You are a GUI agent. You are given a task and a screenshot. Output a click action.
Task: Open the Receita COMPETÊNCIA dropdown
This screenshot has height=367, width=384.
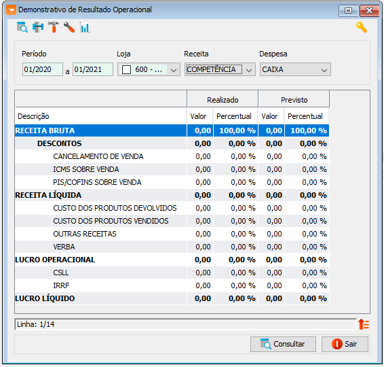(x=220, y=69)
